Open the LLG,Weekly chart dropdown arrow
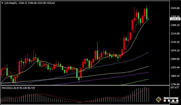The width and height of the screenshot is (181, 105). [x=2, y=3]
